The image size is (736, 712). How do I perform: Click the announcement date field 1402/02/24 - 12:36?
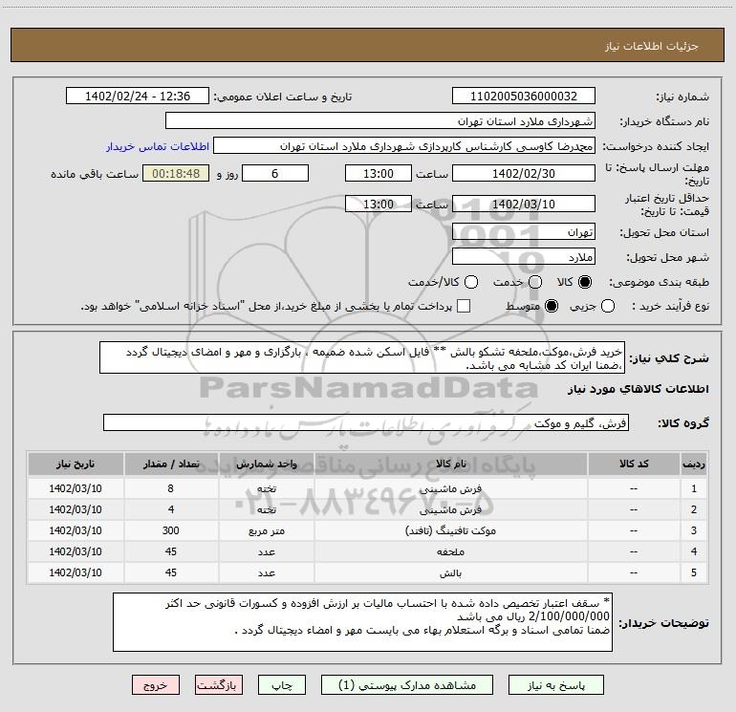pos(138,97)
